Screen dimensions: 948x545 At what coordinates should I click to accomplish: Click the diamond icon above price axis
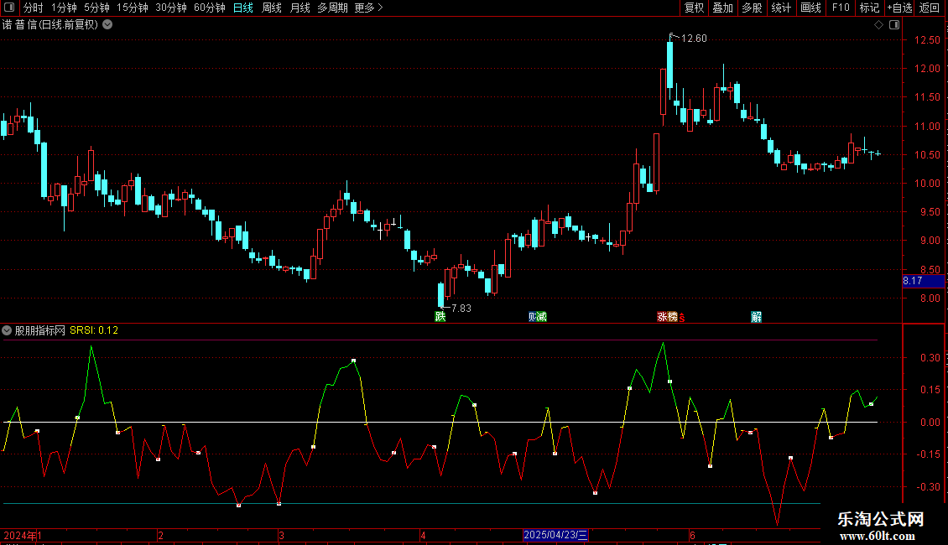click(878, 25)
